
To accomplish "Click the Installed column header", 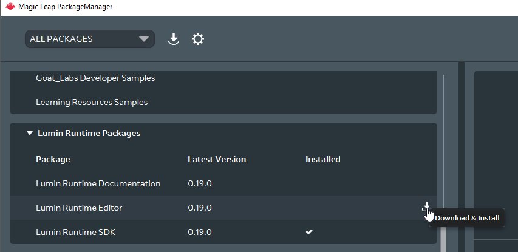I will 322,159.
